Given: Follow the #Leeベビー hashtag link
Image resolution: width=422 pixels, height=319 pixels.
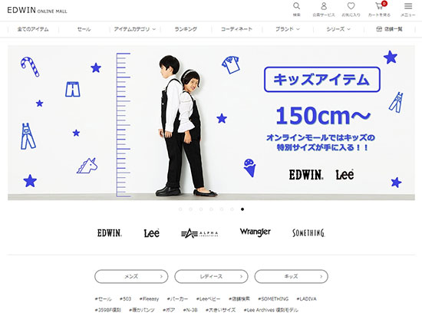Looking at the screenshot, I should tap(208, 299).
